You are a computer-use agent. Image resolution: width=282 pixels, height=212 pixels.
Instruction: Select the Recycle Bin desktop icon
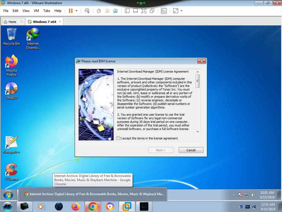tap(12, 37)
